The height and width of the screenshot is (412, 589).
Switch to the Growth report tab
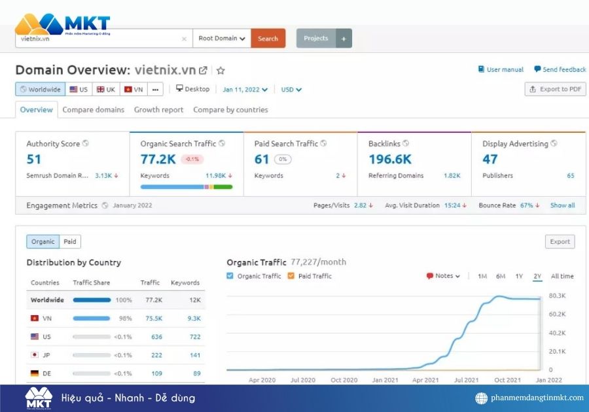[158, 110]
